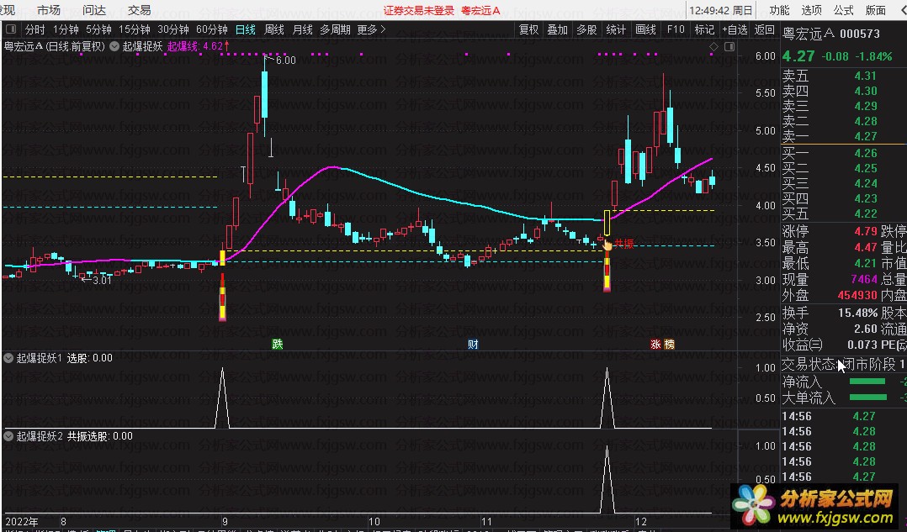Expand the 起爆捉妖2 indicator dropdown
This screenshot has width=907, height=532.
(x=8, y=436)
